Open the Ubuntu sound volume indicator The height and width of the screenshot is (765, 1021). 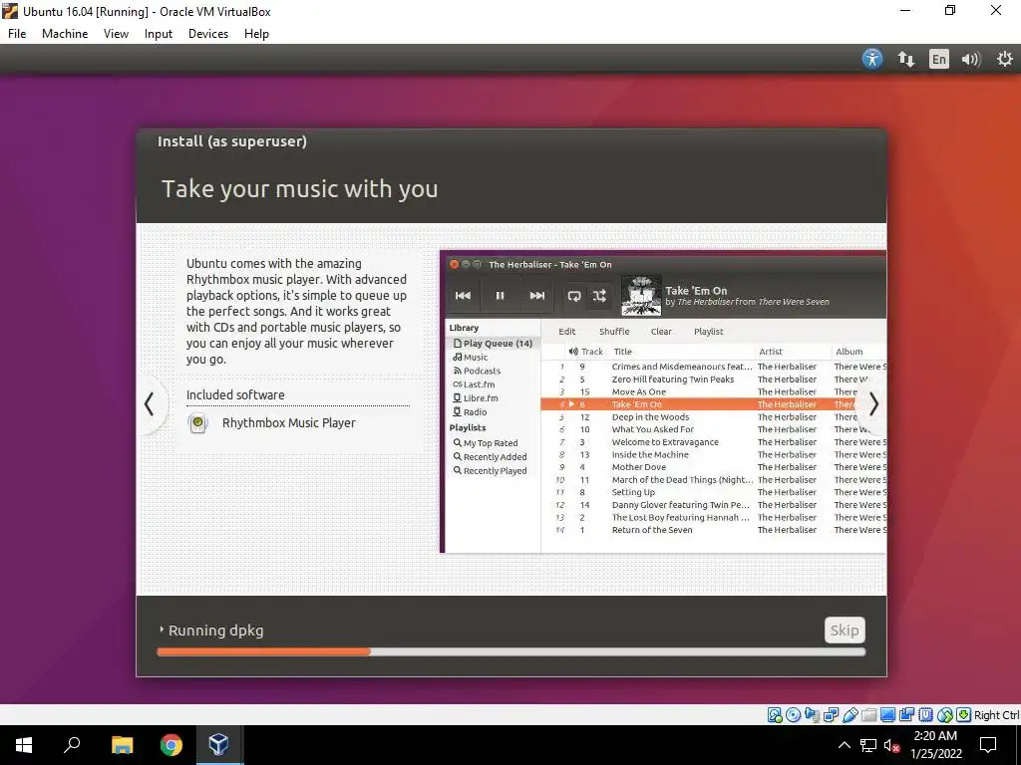[x=970, y=59]
